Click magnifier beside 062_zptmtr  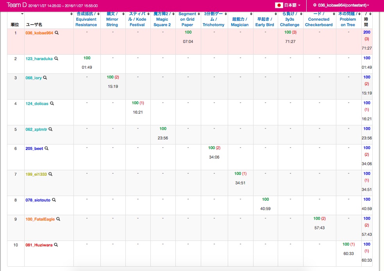50,129
